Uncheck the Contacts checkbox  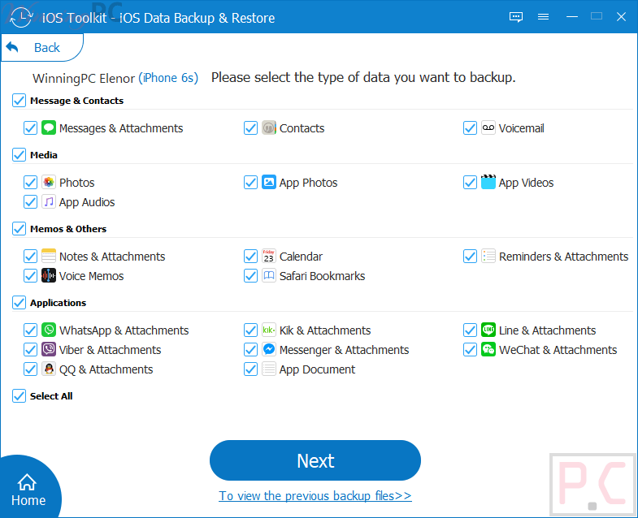coord(250,127)
